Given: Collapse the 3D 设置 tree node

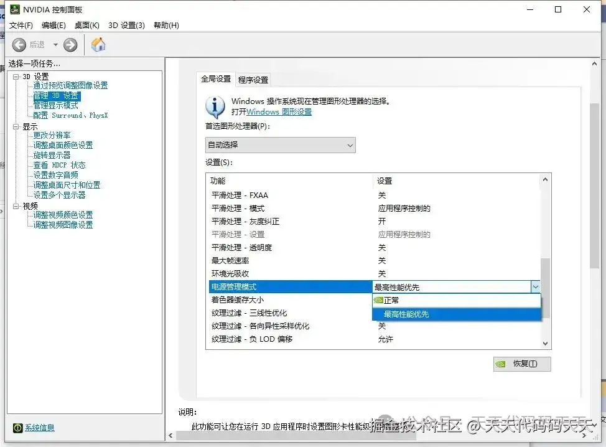Looking at the screenshot, I should (16, 77).
